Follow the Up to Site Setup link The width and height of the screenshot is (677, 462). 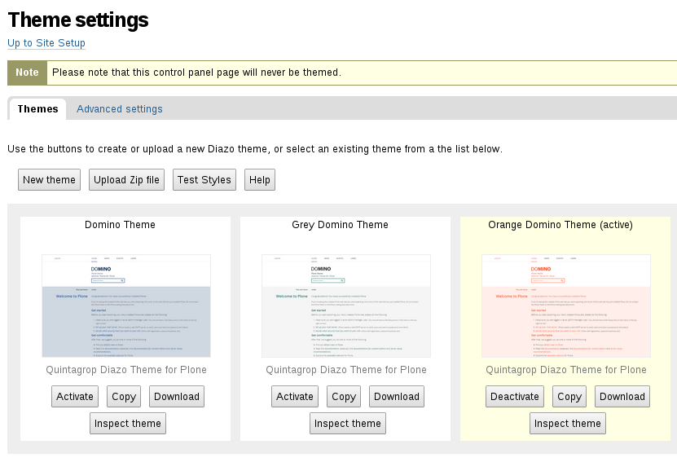pyautogui.click(x=46, y=43)
